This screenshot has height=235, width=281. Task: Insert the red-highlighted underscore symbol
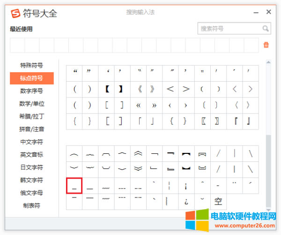pos(74,186)
